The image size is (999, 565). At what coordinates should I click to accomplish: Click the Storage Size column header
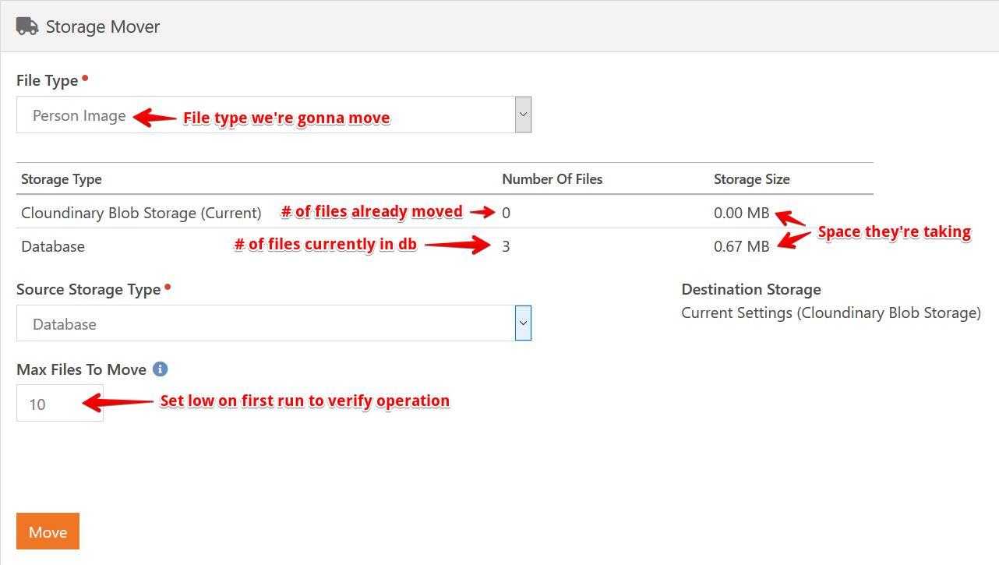tap(752, 179)
